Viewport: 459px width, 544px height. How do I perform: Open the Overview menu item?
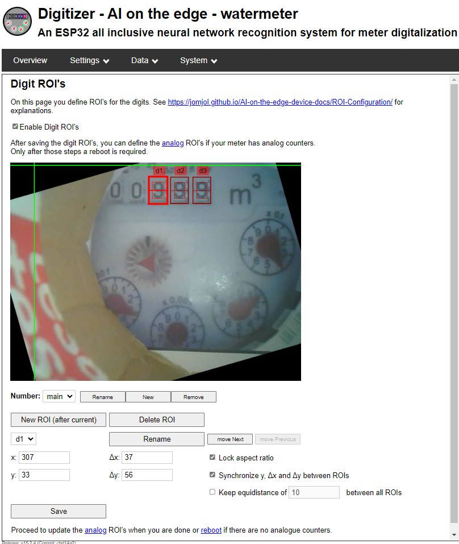[30, 60]
